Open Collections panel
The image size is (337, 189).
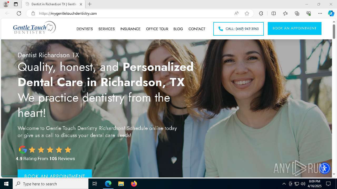(297, 13)
